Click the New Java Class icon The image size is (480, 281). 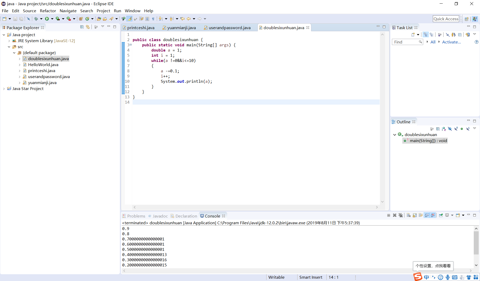[87, 19]
